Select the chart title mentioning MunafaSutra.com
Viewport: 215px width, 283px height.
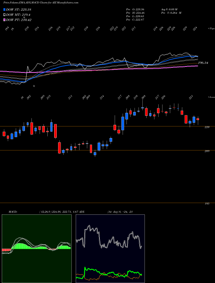tap(41, 3)
